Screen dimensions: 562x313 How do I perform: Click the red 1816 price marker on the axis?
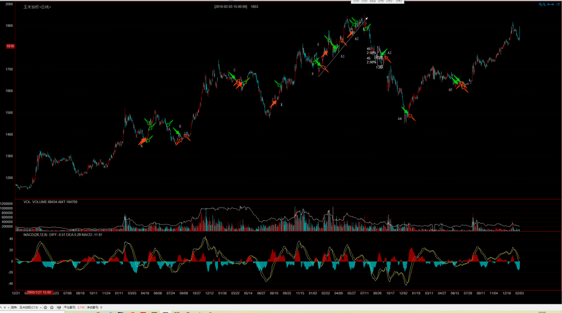pos(9,46)
